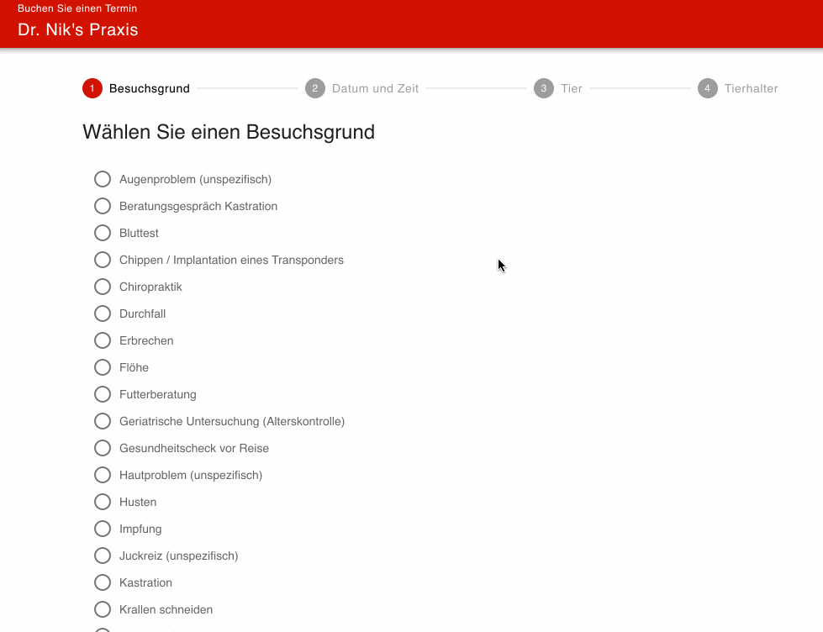The image size is (823, 632).
Task: Pick Chippen / Implantation eines Transponders
Action: 102,260
